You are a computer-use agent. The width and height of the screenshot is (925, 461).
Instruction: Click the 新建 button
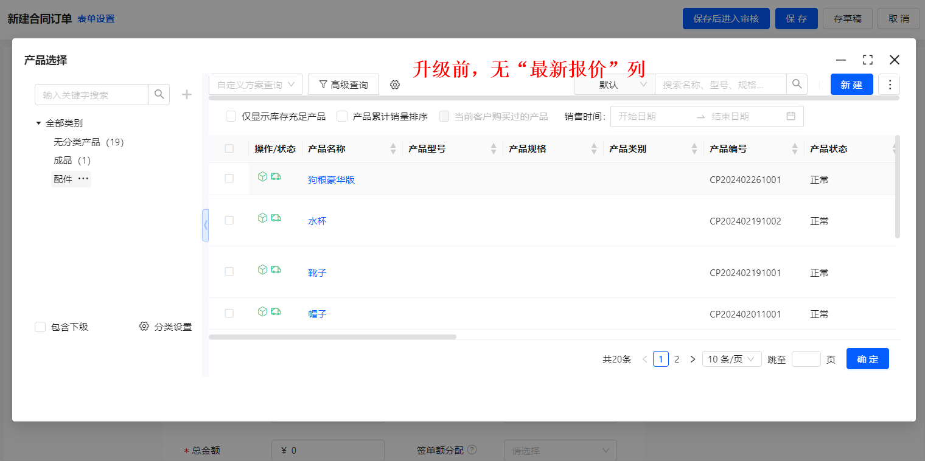click(x=852, y=85)
